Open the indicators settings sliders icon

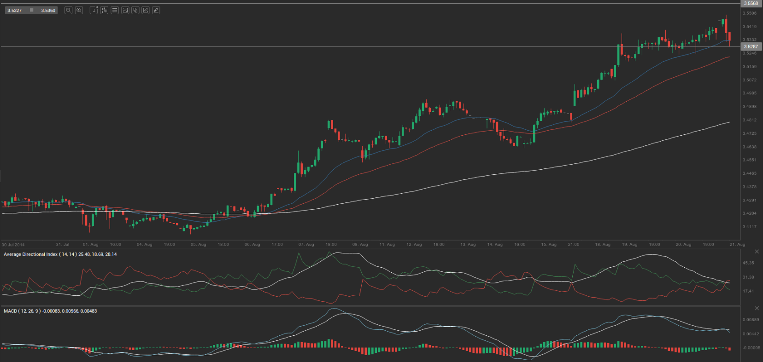pyautogui.click(x=115, y=10)
